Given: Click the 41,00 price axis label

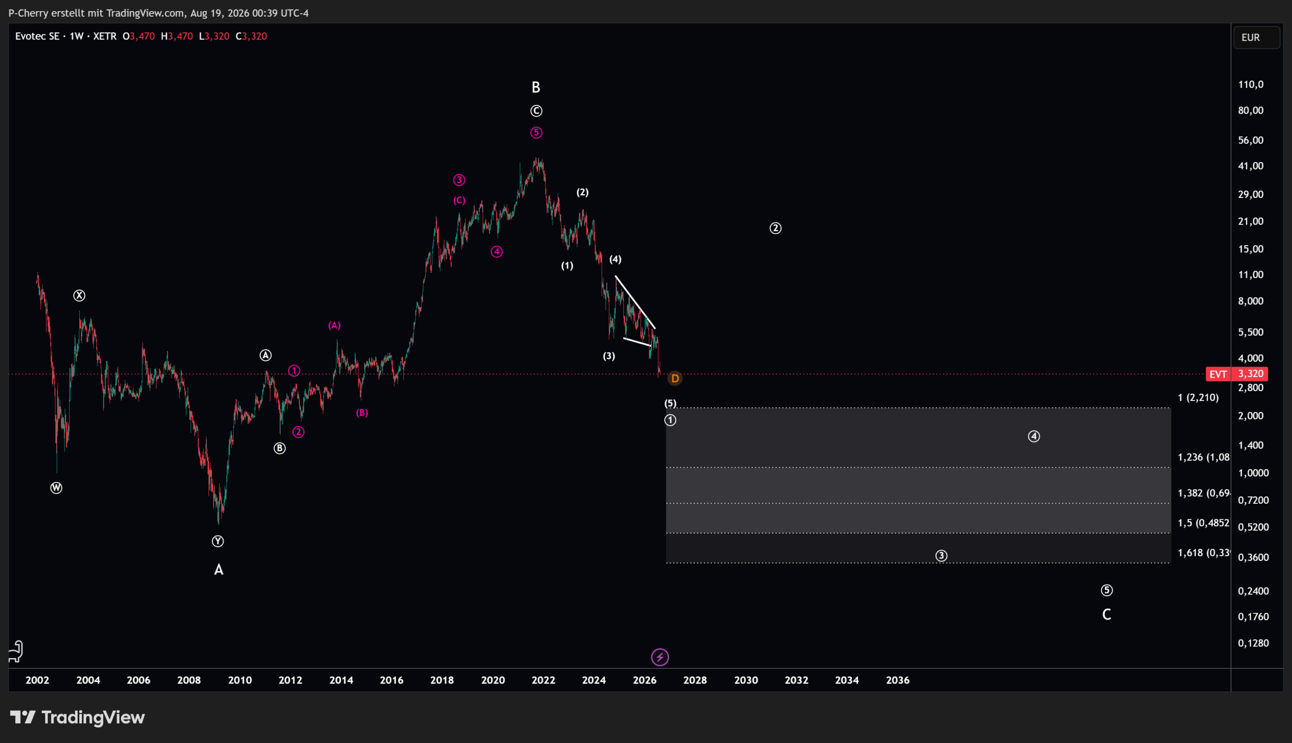Looking at the screenshot, I should point(1251,166).
